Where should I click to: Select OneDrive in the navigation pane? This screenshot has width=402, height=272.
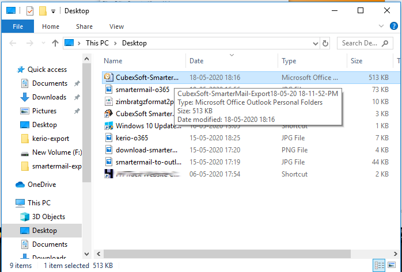(41, 185)
